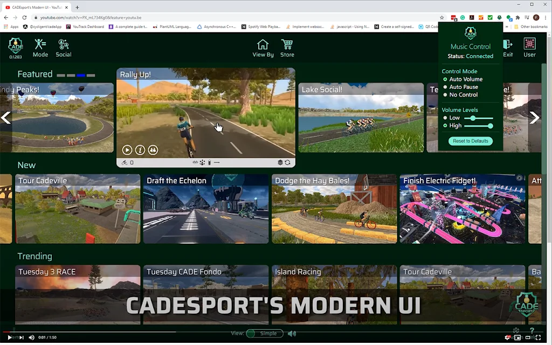Open the Store cart icon
Image resolution: width=552 pixels, height=345 pixels.
point(287,48)
